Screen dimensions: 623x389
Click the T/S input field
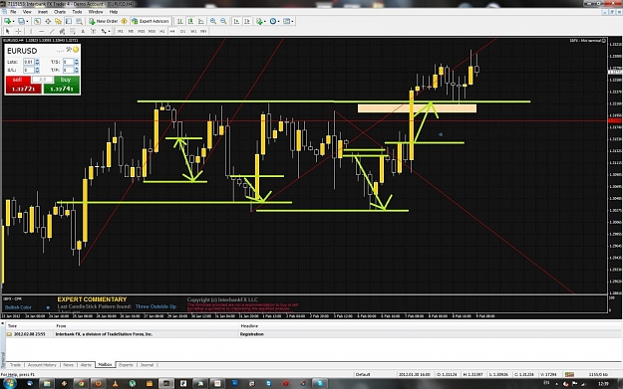tap(69, 62)
